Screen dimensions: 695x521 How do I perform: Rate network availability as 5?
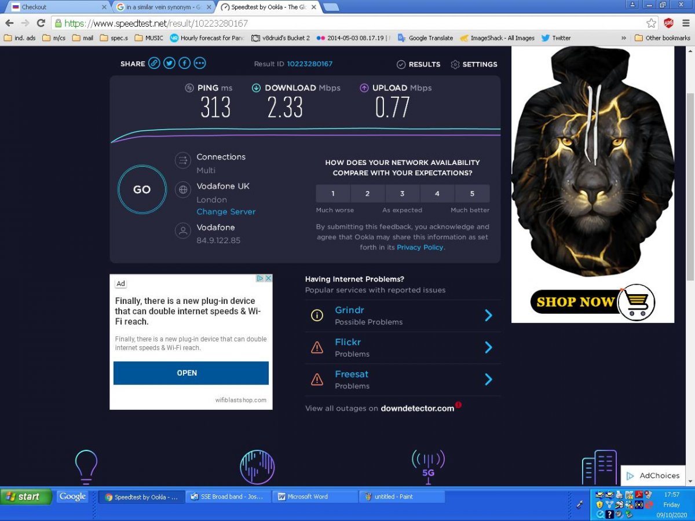tap(472, 193)
